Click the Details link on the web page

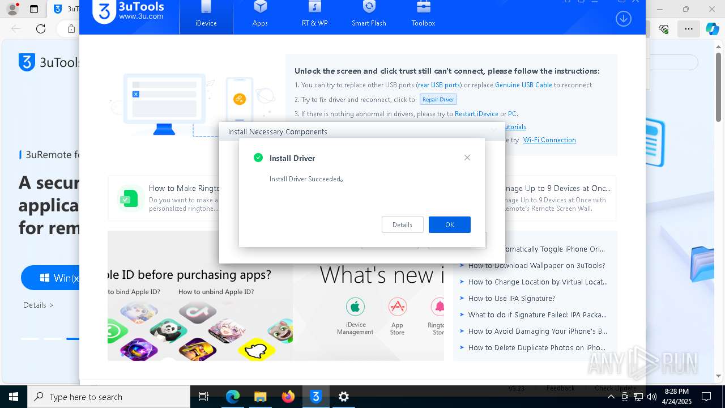point(39,305)
